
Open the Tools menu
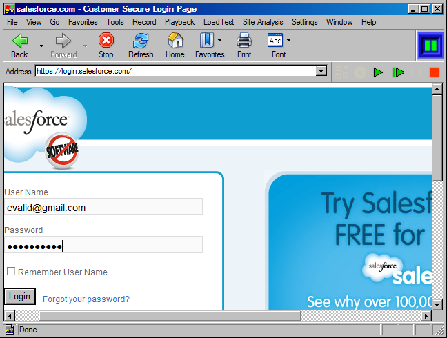pyautogui.click(x=115, y=22)
